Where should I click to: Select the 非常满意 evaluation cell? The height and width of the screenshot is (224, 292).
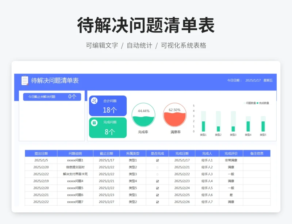pyautogui.click(x=231, y=160)
